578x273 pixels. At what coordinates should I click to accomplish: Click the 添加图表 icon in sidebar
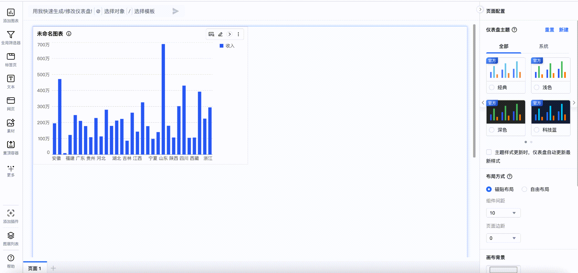[11, 13]
